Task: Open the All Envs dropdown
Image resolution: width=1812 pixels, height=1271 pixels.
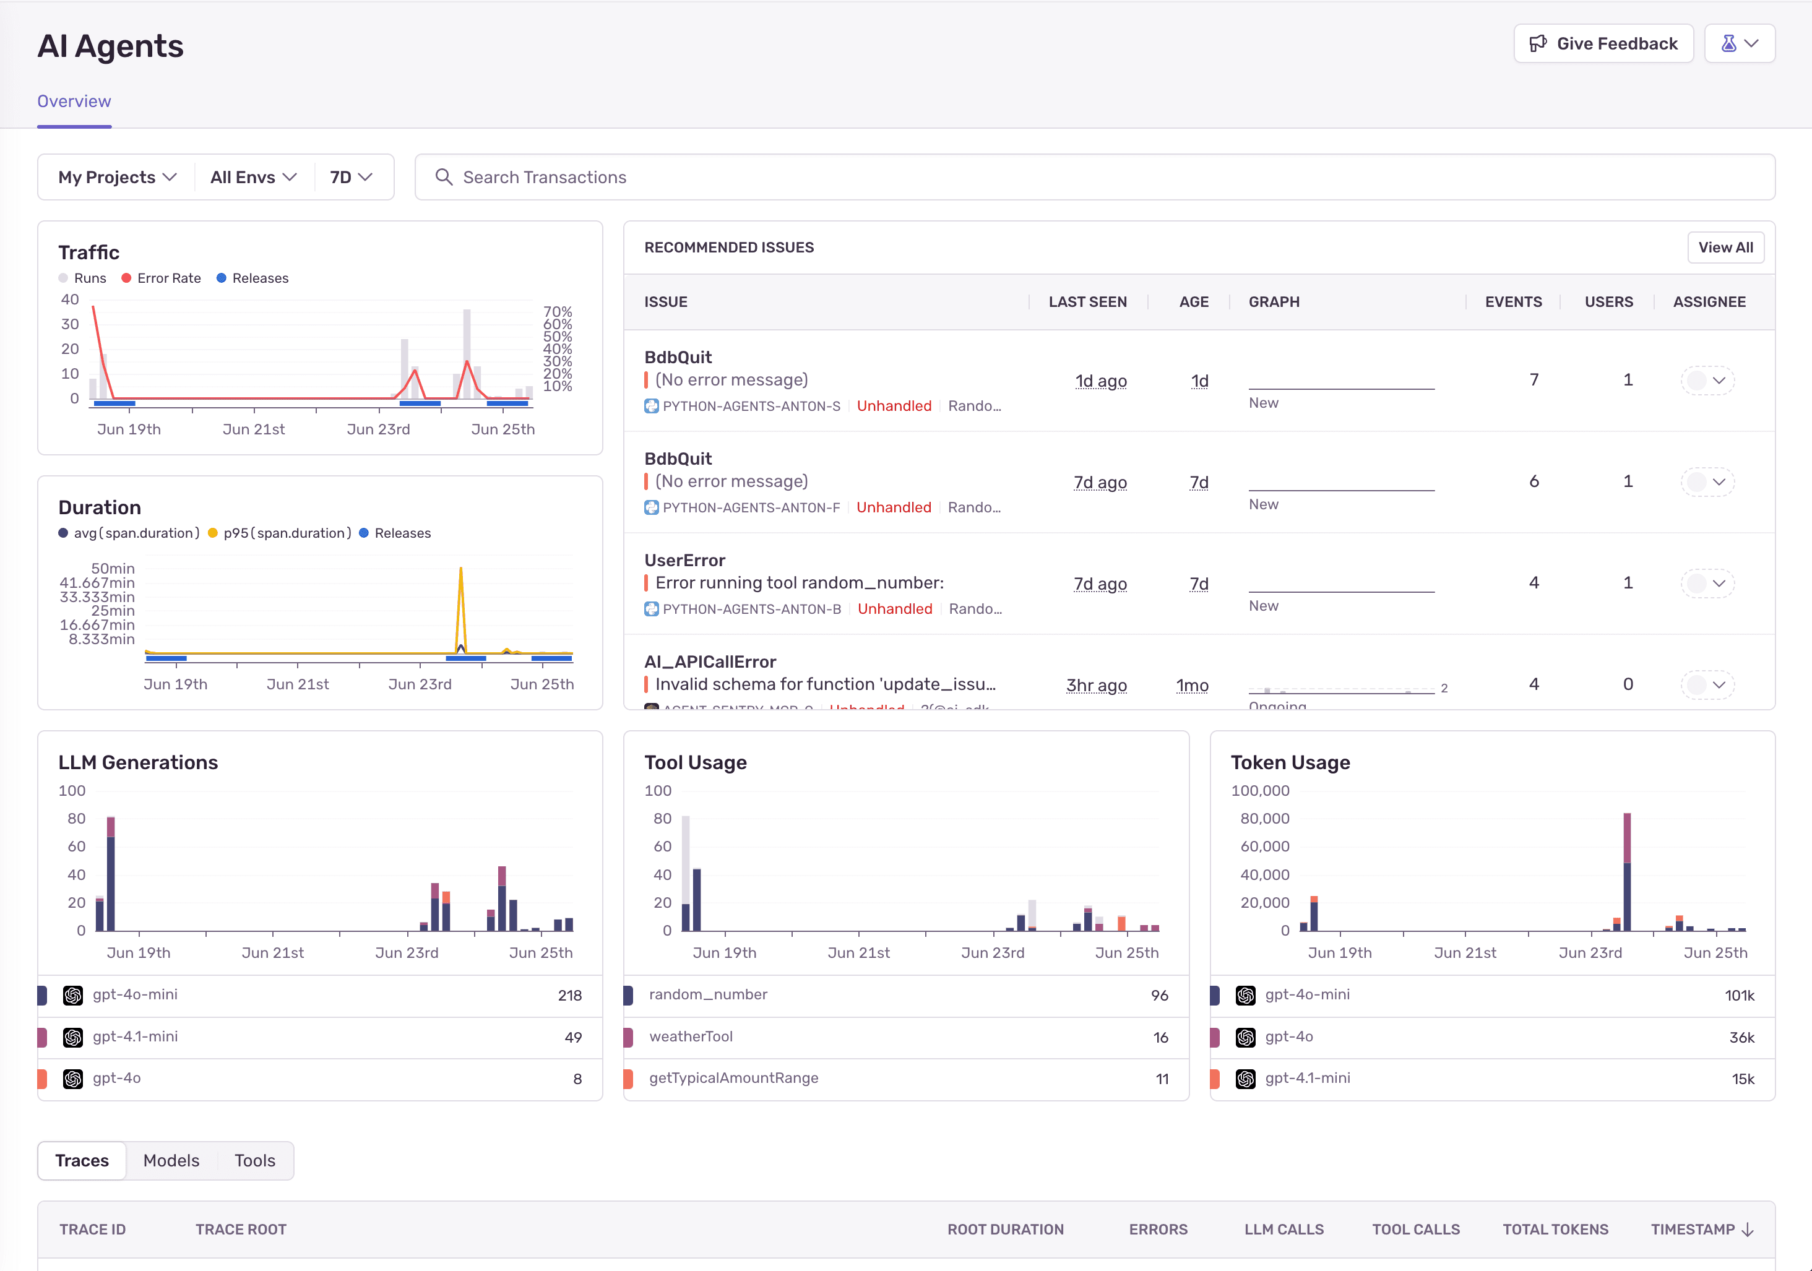Action: 252,177
